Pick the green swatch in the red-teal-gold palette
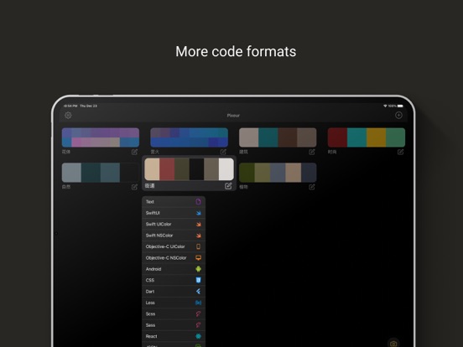This screenshot has height=347, width=463. point(395,137)
